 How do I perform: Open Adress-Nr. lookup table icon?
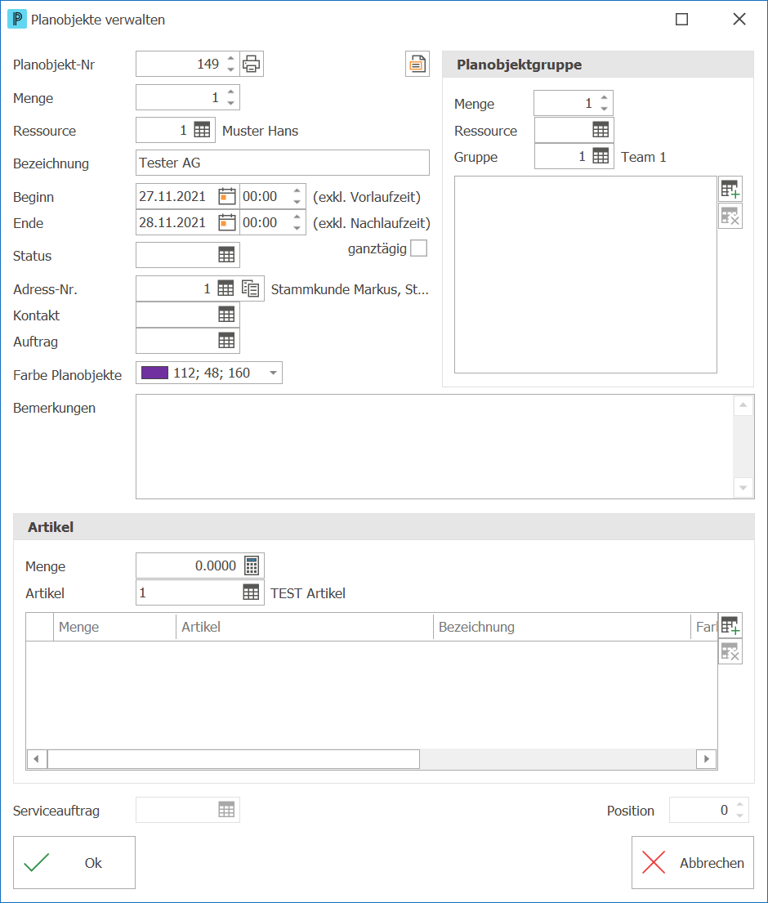[x=225, y=288]
